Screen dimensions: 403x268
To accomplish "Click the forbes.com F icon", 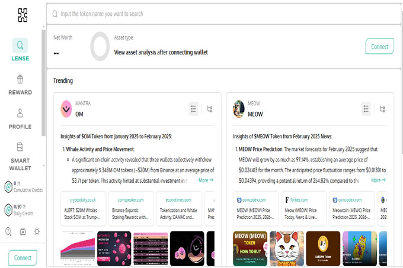I will click(x=287, y=199).
